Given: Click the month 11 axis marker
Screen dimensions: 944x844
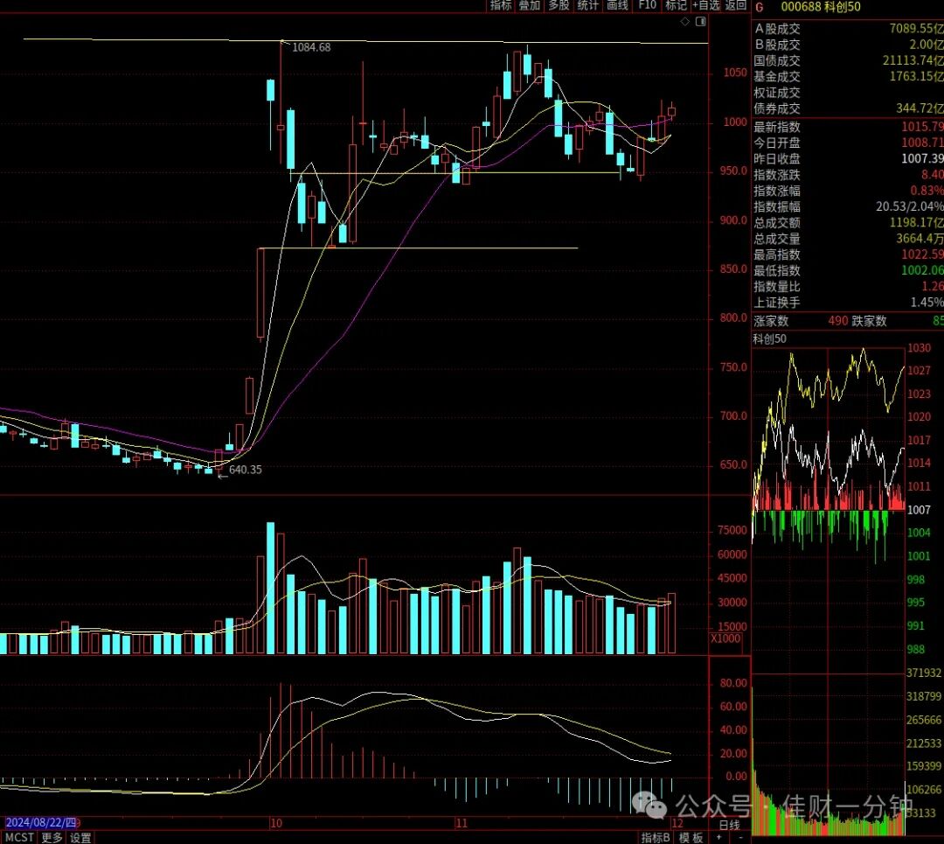Looking at the screenshot, I should pos(462,824).
